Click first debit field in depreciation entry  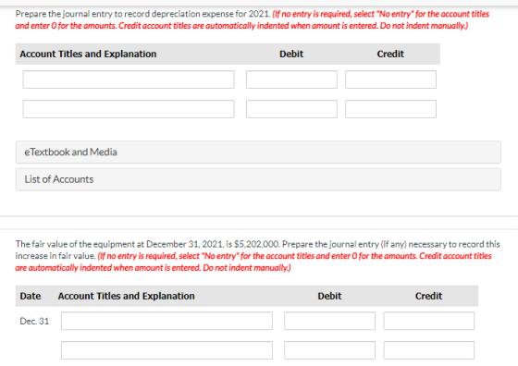tap(291, 79)
